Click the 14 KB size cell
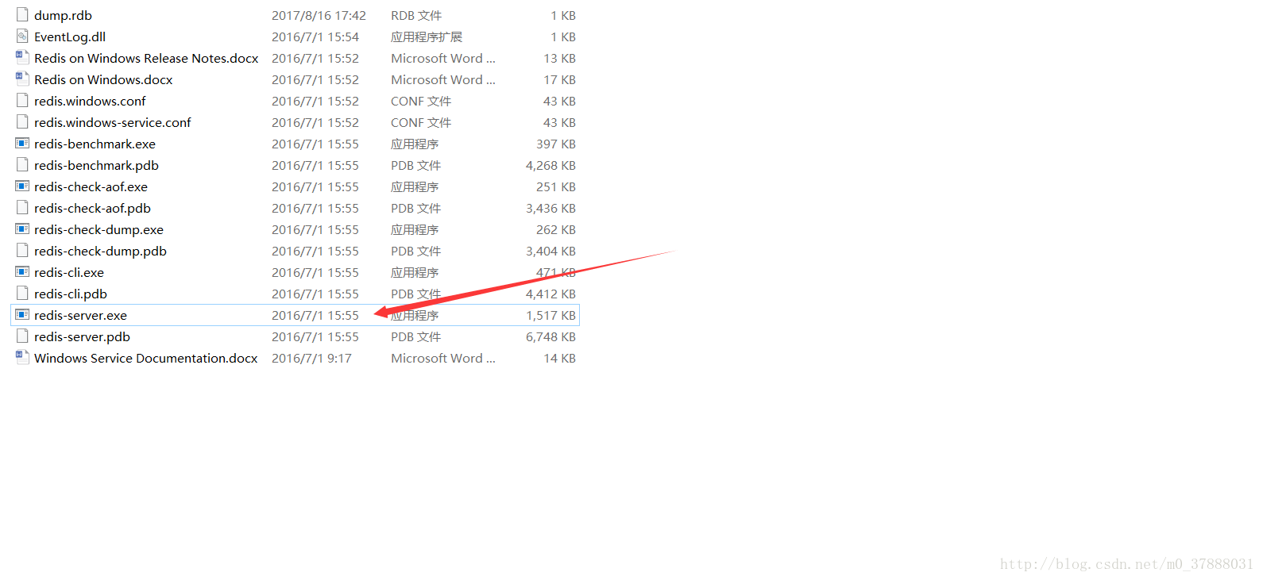Viewport: 1263px width, 580px height. click(x=559, y=359)
